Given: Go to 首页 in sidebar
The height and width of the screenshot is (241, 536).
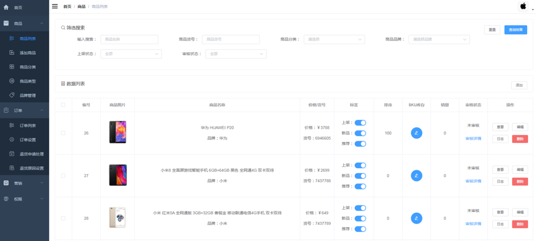Looking at the screenshot, I should (24, 7).
